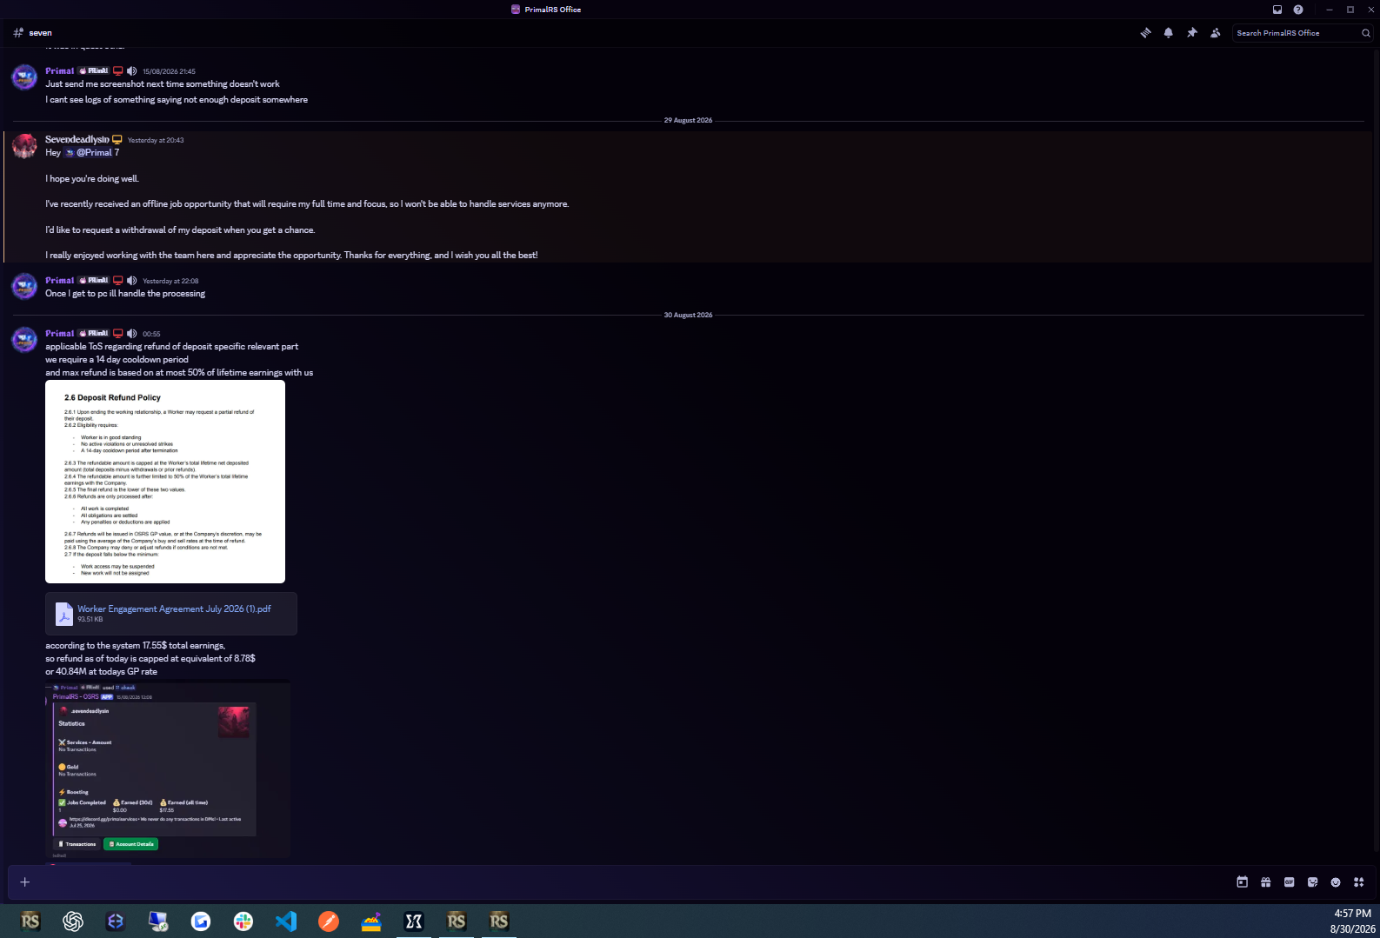Open the RS app beside ChatGPT in taskbar
1380x938 pixels.
point(30,921)
